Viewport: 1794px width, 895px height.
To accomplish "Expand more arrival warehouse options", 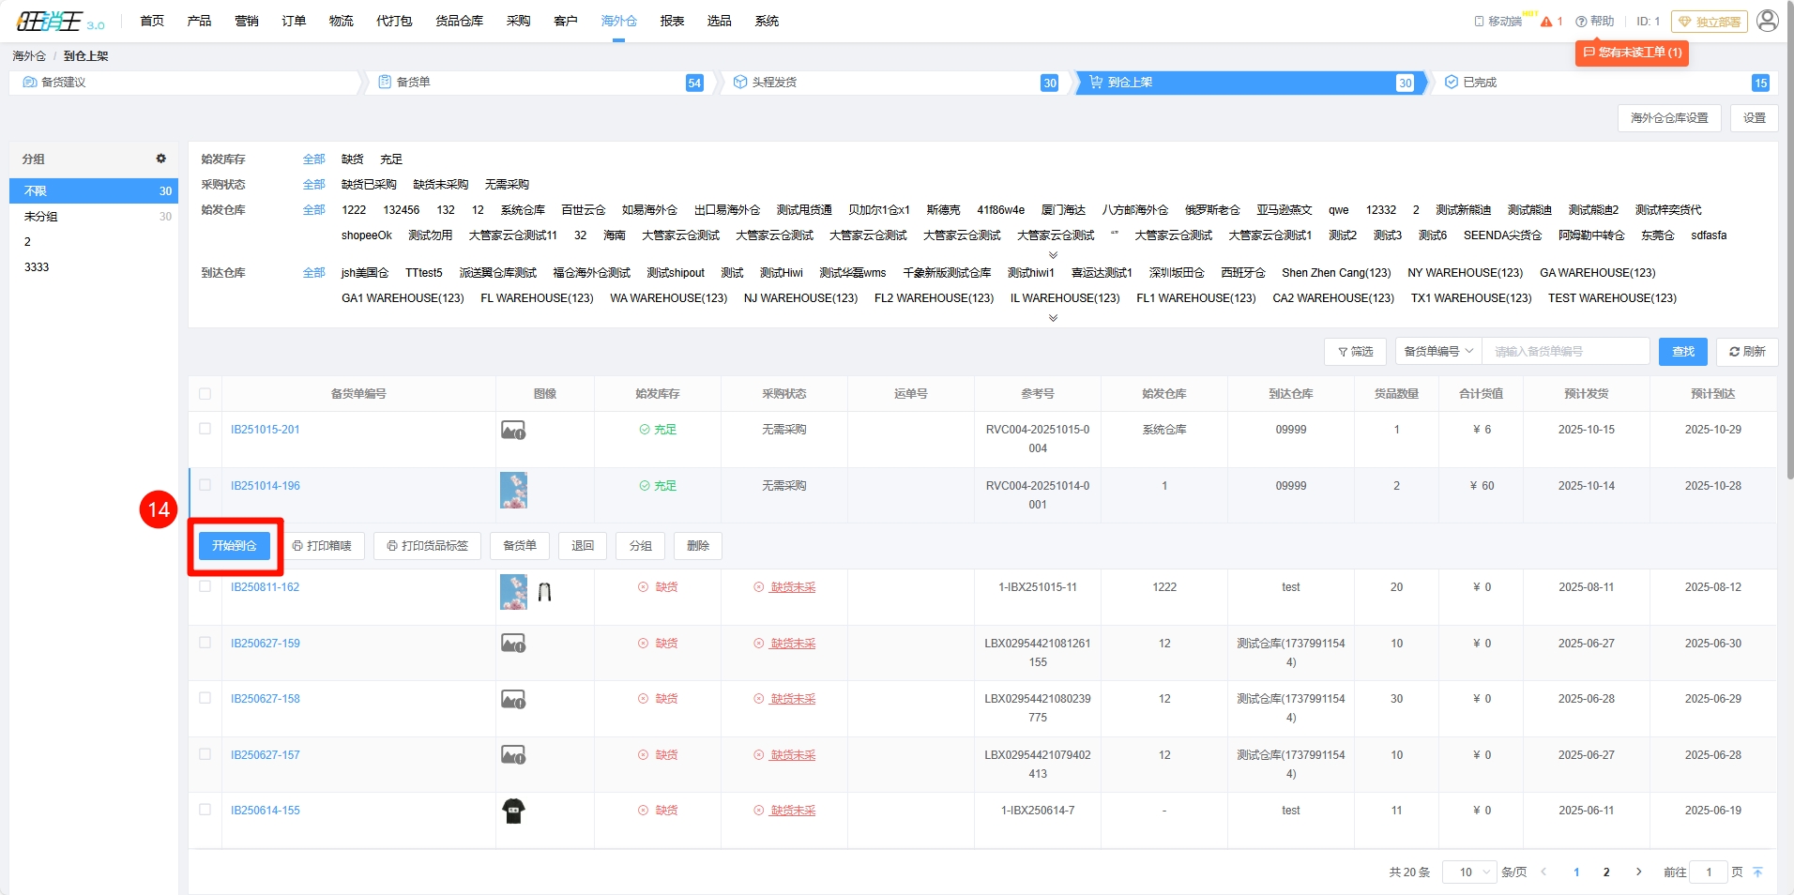I will click(x=1053, y=318).
